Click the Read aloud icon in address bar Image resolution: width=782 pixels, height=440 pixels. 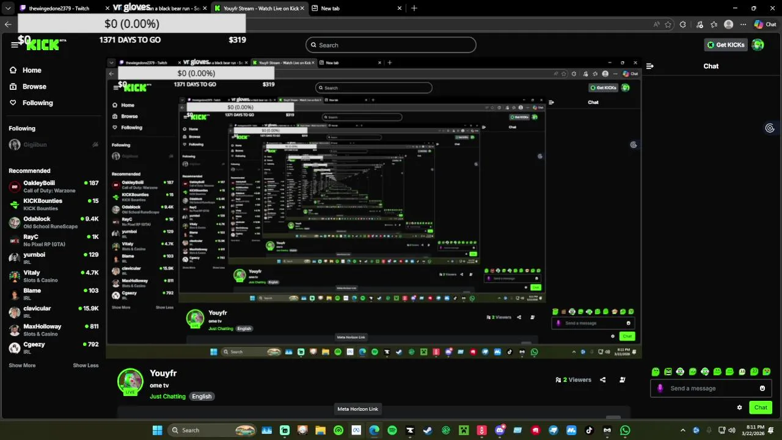click(656, 24)
